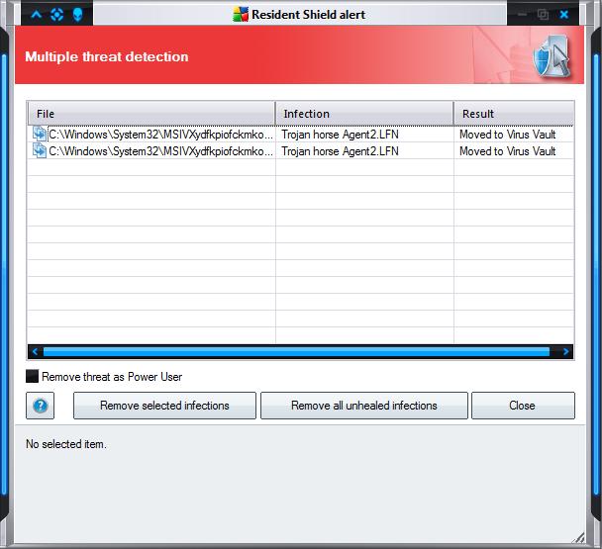Click Remove all unhealed infections button

point(364,406)
